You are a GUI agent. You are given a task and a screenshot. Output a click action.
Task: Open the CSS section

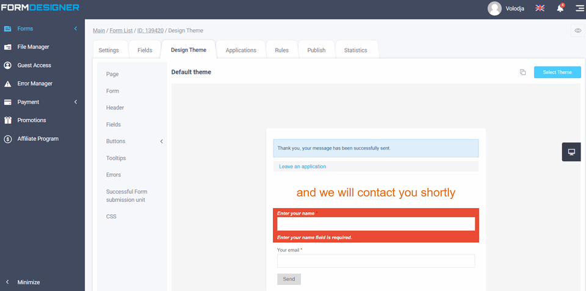click(111, 217)
